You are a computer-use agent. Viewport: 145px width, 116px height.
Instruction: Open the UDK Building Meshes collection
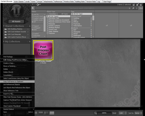tap(15, 29)
